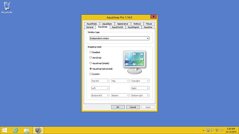
Task: Select the Custom snapping mode
Action: (x=95, y=74)
